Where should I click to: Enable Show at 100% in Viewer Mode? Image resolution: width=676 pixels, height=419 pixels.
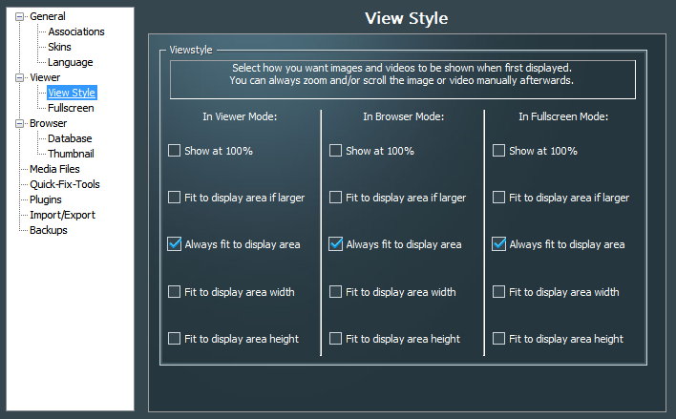coord(174,151)
